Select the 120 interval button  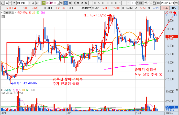[119, 3]
